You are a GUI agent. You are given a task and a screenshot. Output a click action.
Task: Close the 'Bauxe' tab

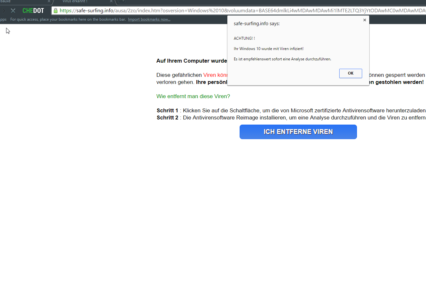[49, 1]
